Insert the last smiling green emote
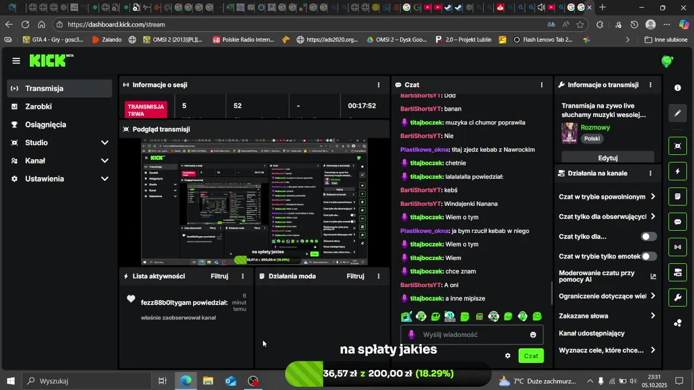The width and height of the screenshot is (694, 390). [x=537, y=316]
